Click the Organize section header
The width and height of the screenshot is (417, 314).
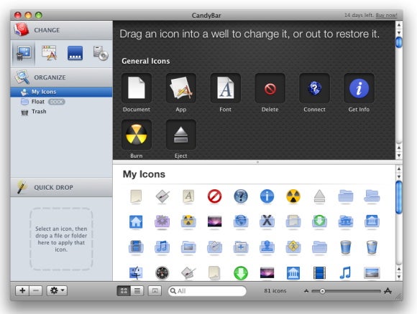(x=61, y=77)
